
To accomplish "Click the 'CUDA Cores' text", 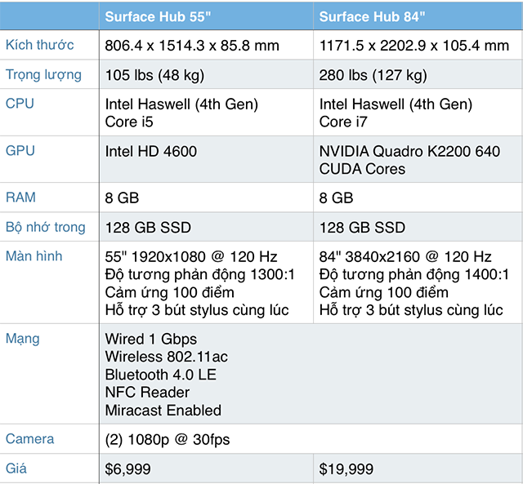I will [x=362, y=169].
